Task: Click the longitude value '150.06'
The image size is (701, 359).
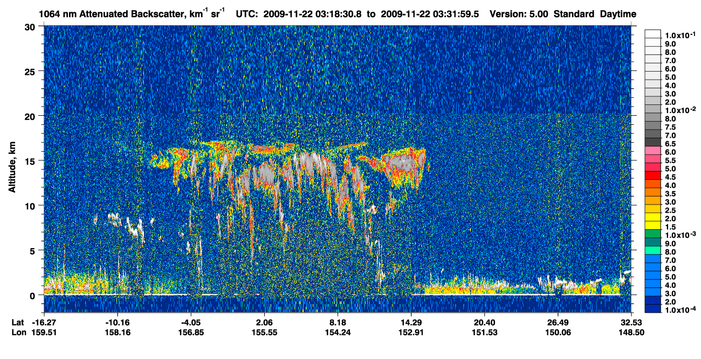Action: pyautogui.click(x=558, y=332)
